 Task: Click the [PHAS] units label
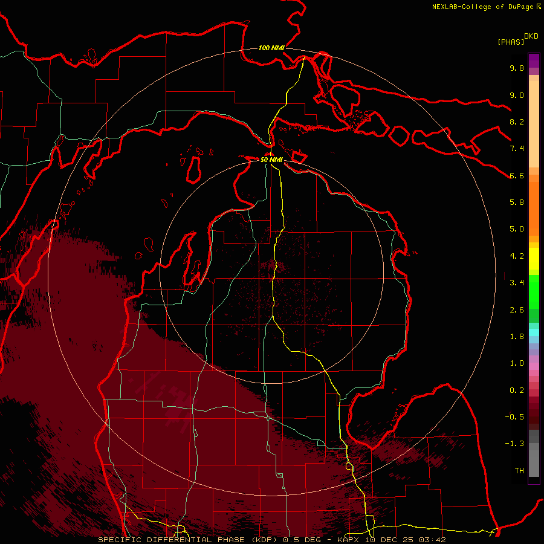[511, 42]
